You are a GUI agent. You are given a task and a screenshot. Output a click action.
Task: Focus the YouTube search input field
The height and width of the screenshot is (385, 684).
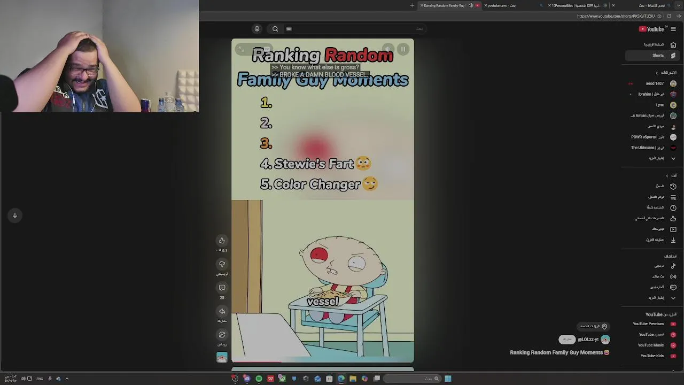pyautogui.click(x=355, y=29)
